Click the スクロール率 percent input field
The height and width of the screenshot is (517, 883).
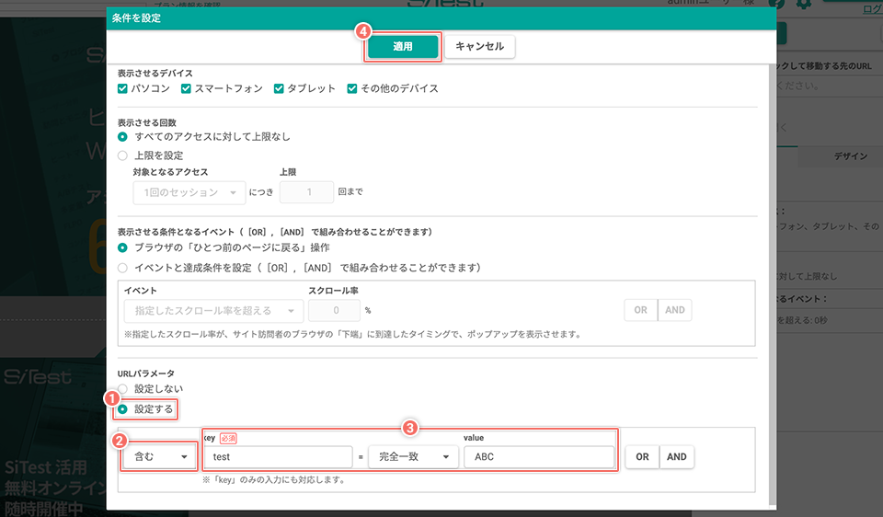[x=335, y=310]
